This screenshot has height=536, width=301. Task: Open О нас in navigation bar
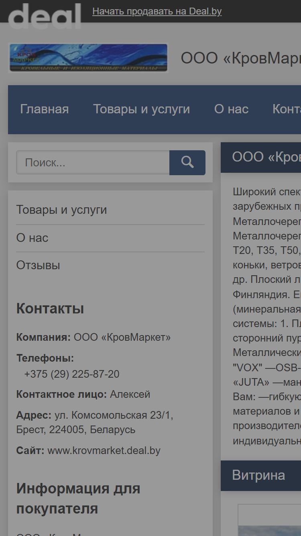coord(232,109)
